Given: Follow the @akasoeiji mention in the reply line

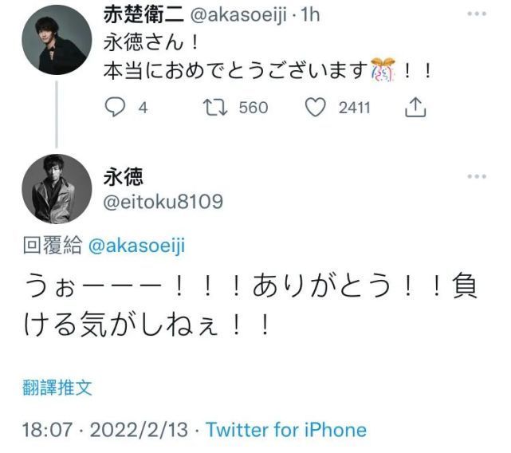Looking at the screenshot, I should [134, 246].
